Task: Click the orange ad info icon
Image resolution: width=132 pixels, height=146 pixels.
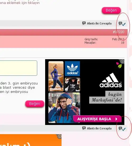Action: [x=59, y=136]
